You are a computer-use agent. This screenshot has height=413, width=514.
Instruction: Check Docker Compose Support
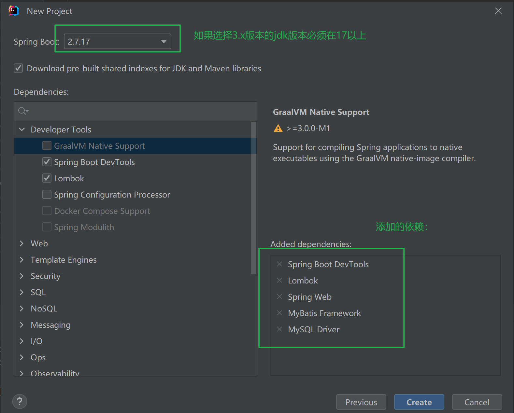pyautogui.click(x=47, y=211)
